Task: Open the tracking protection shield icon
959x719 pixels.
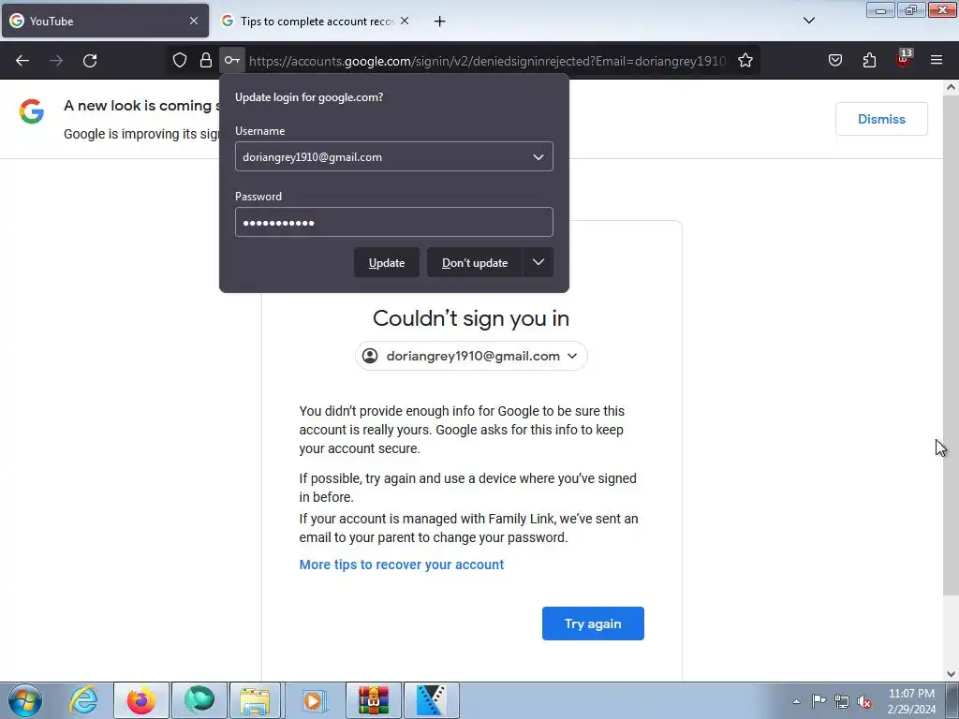Action: point(179,60)
